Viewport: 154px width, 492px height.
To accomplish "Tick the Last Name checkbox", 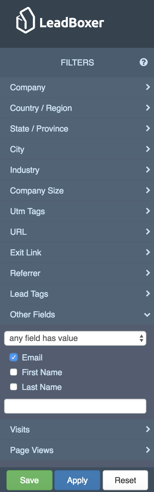I will (x=14, y=387).
